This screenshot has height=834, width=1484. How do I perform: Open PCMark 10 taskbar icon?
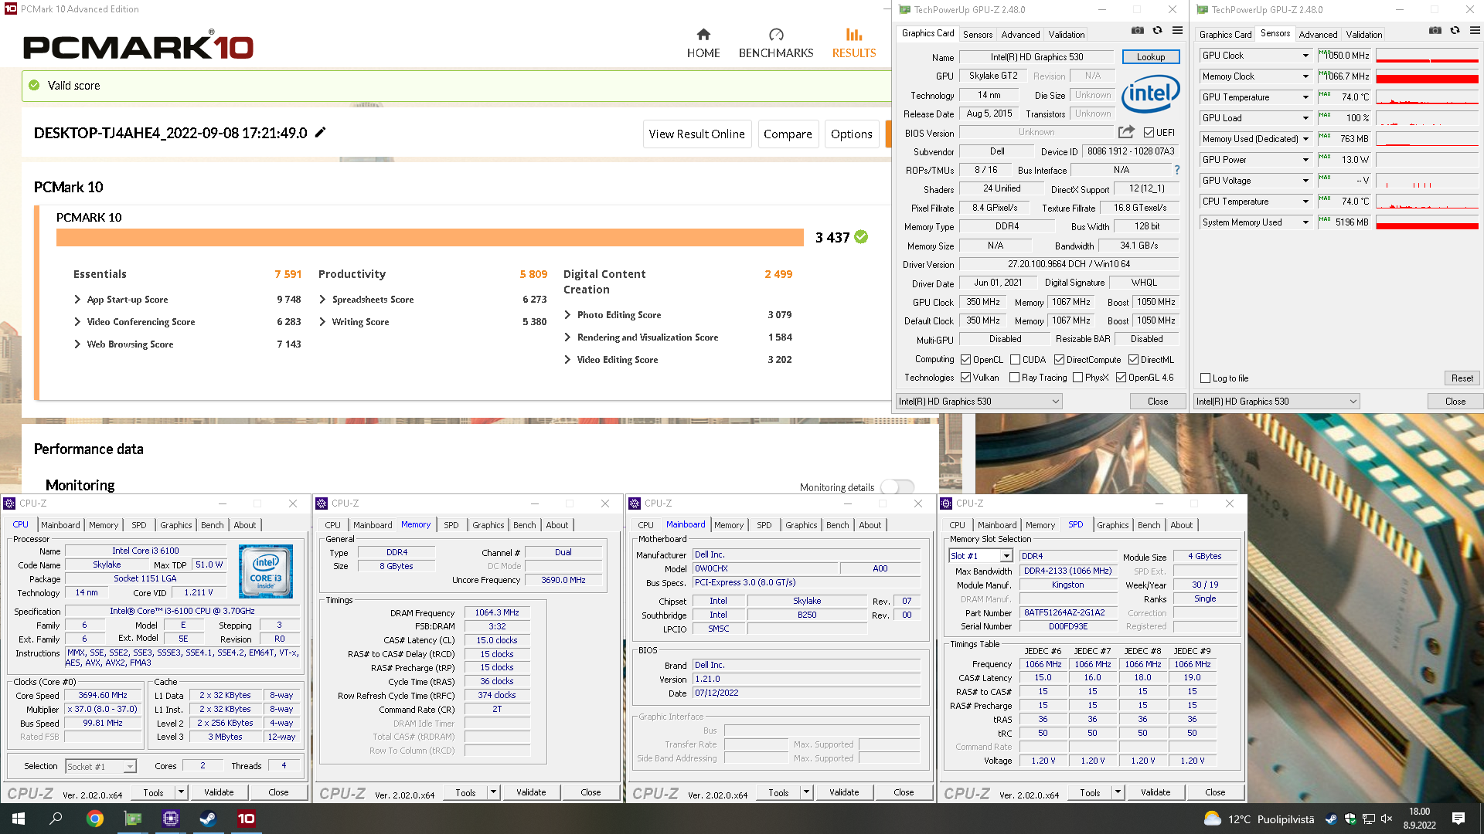247,819
